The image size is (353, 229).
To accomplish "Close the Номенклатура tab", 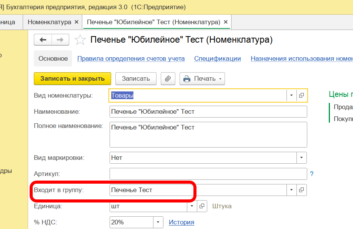I will (x=77, y=22).
